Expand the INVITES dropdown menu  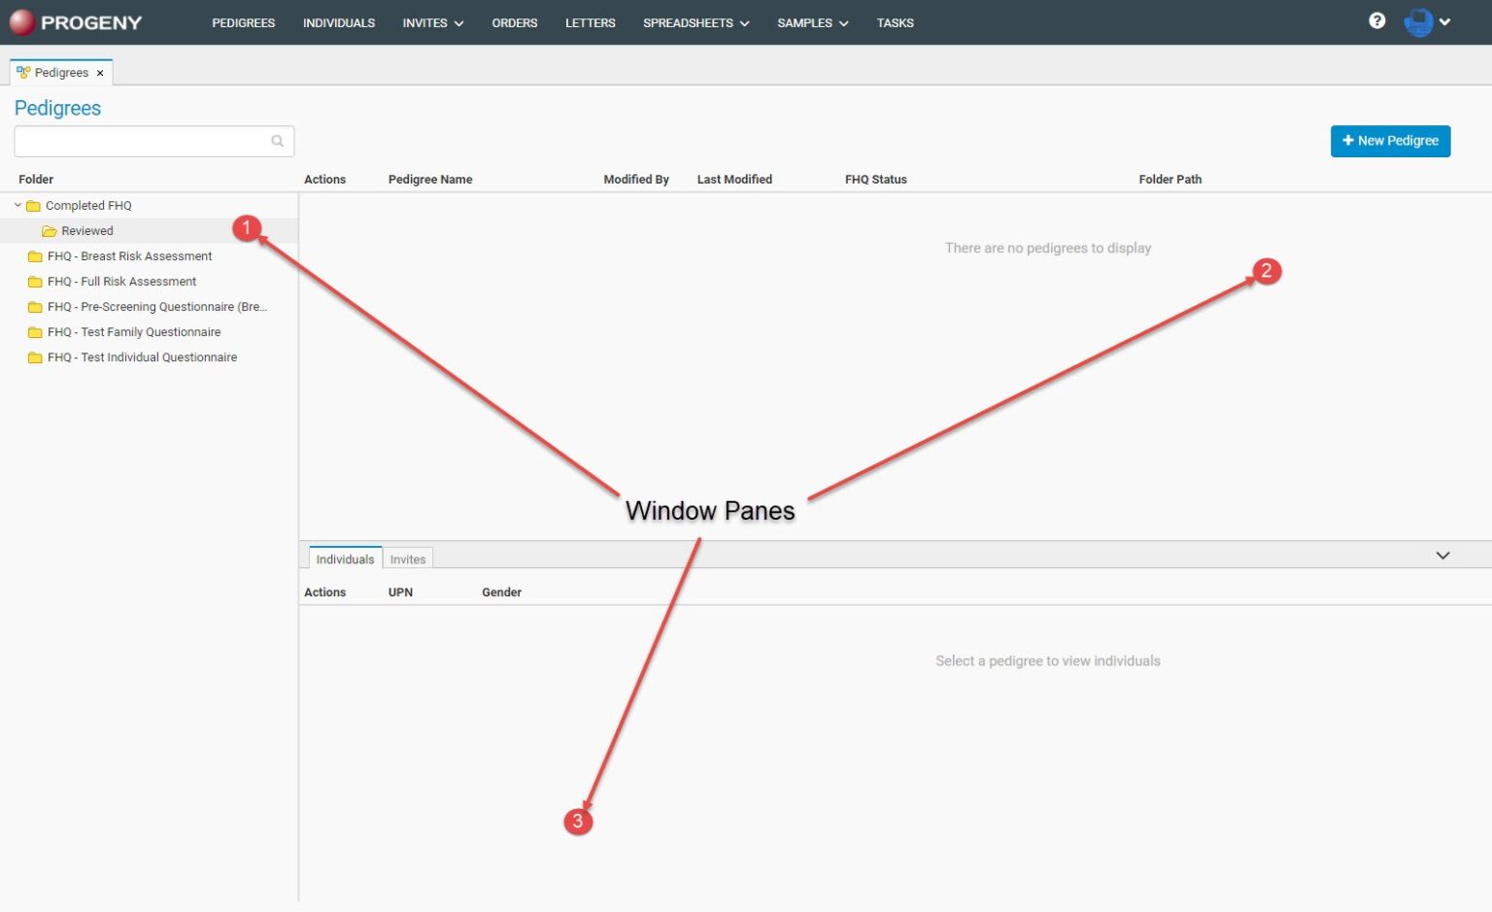pos(432,22)
